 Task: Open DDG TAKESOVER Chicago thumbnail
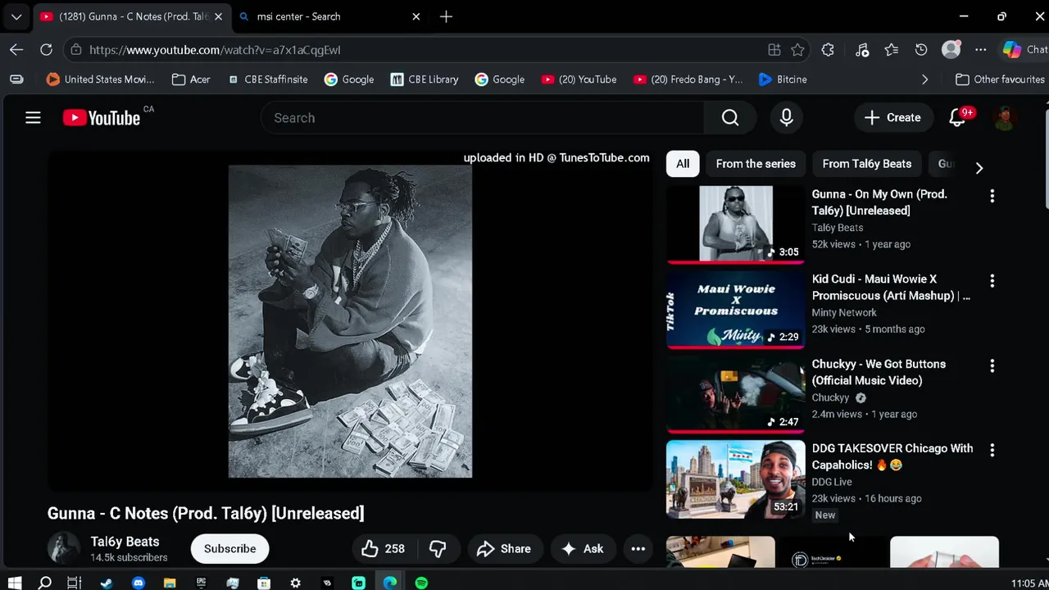click(x=736, y=479)
